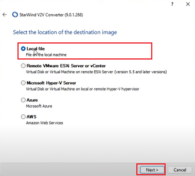Choose Remote VMware ESXi Server or vCenter option
Viewport: 195px width, 176px height.
[23, 65]
